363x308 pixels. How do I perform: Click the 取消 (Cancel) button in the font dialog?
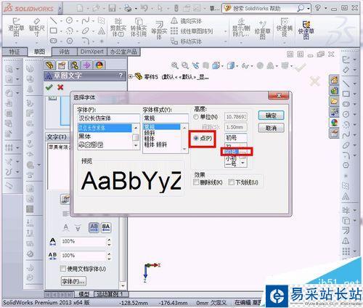tap(271, 128)
